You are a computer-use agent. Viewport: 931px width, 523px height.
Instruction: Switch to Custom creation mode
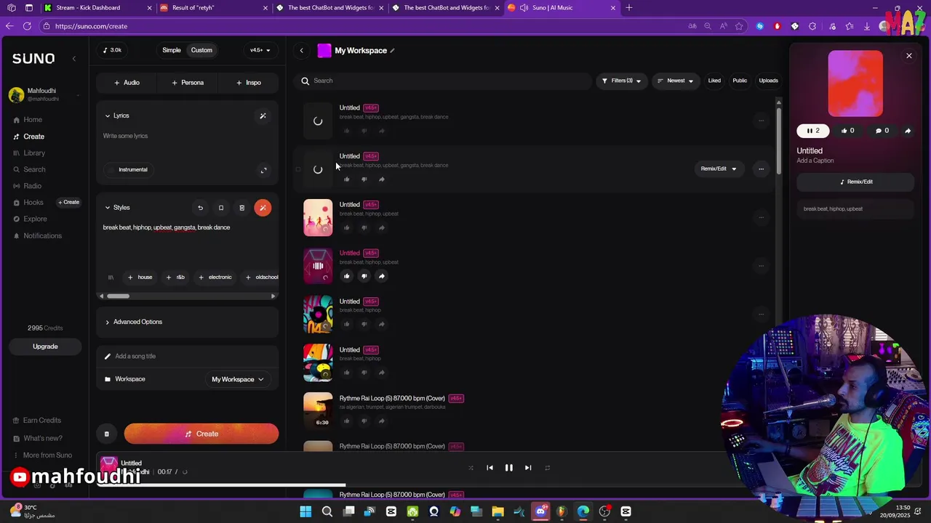201,50
